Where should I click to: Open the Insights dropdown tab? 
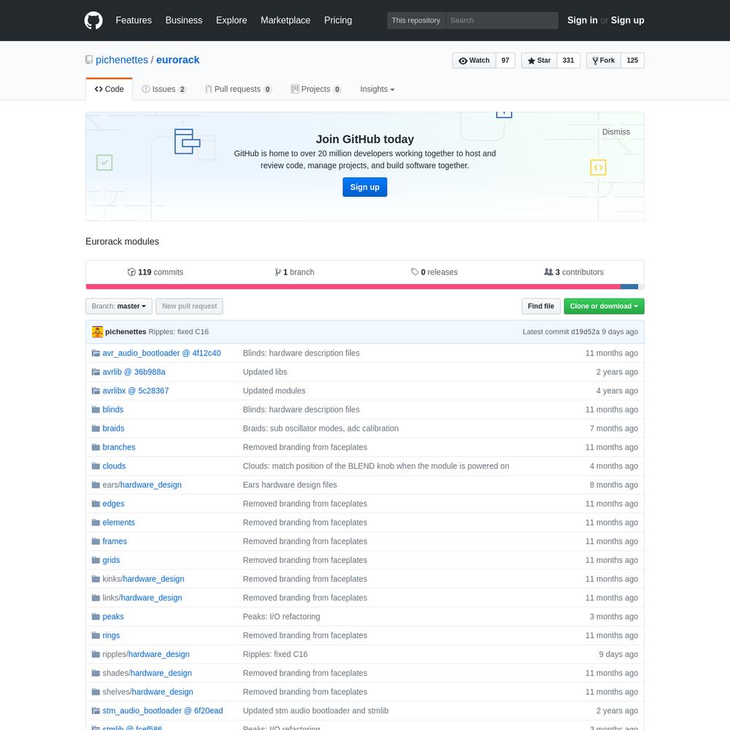377,89
